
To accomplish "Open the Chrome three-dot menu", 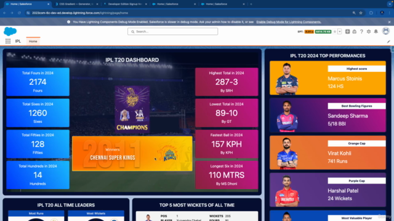I will tap(390, 13).
